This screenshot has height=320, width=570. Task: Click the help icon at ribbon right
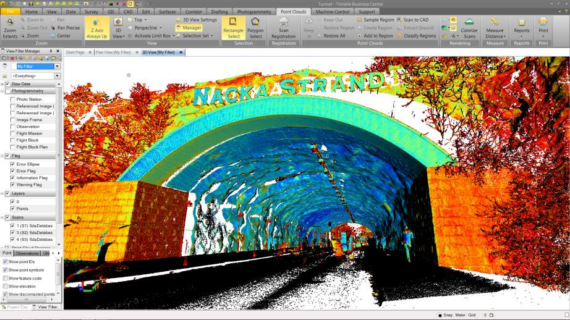click(566, 12)
